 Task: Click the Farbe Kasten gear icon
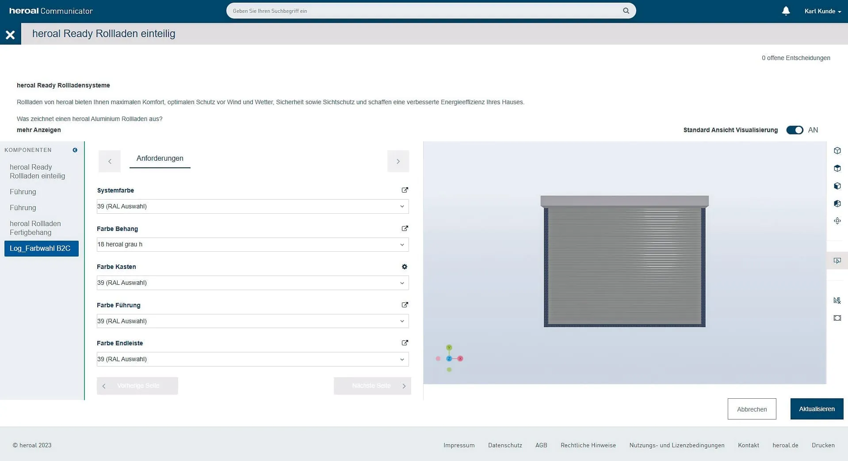pyautogui.click(x=405, y=267)
